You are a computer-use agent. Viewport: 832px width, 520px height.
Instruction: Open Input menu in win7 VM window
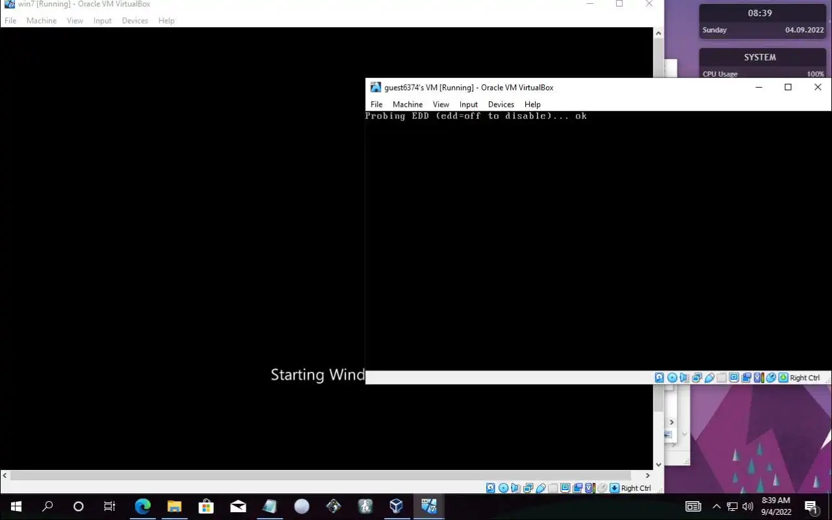point(103,21)
